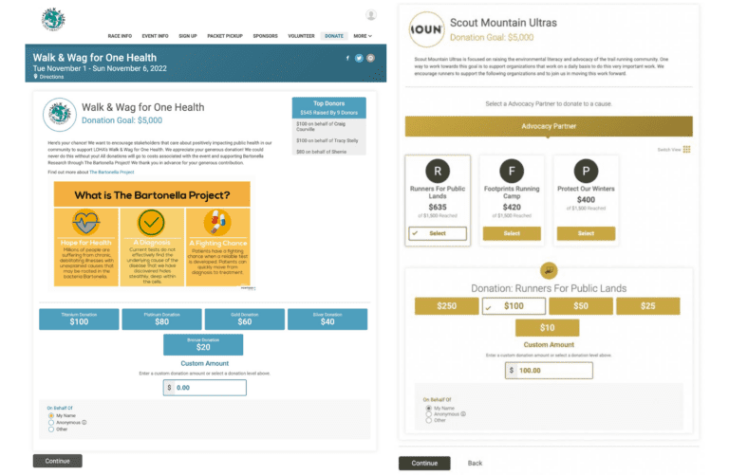Click the A Fighting Chance pills icon
Image resolution: width=729 pixels, height=475 pixels.
(217, 223)
